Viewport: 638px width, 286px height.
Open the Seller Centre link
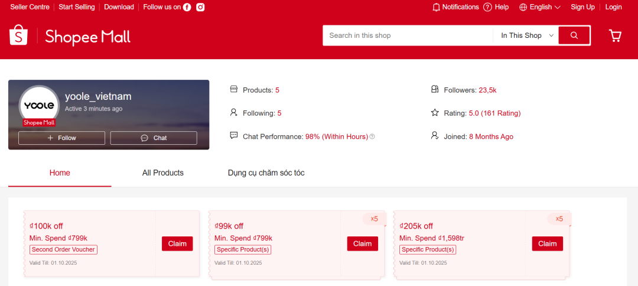(x=30, y=7)
